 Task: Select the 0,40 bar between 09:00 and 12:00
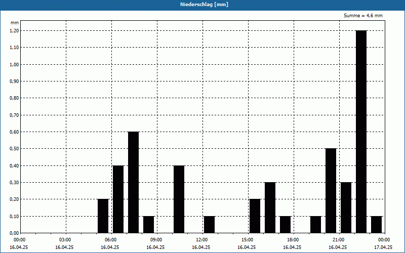(179, 199)
